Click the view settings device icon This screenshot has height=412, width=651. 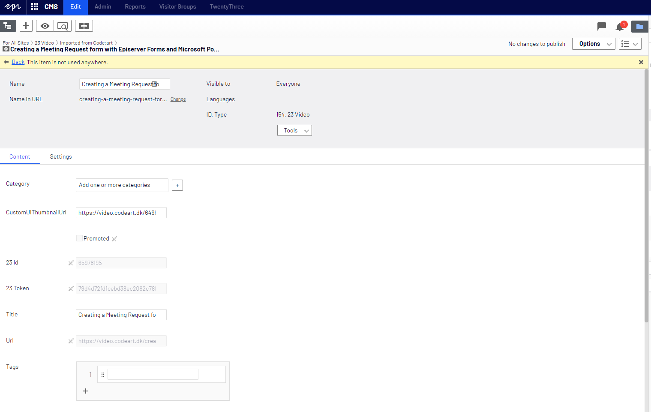(x=63, y=26)
